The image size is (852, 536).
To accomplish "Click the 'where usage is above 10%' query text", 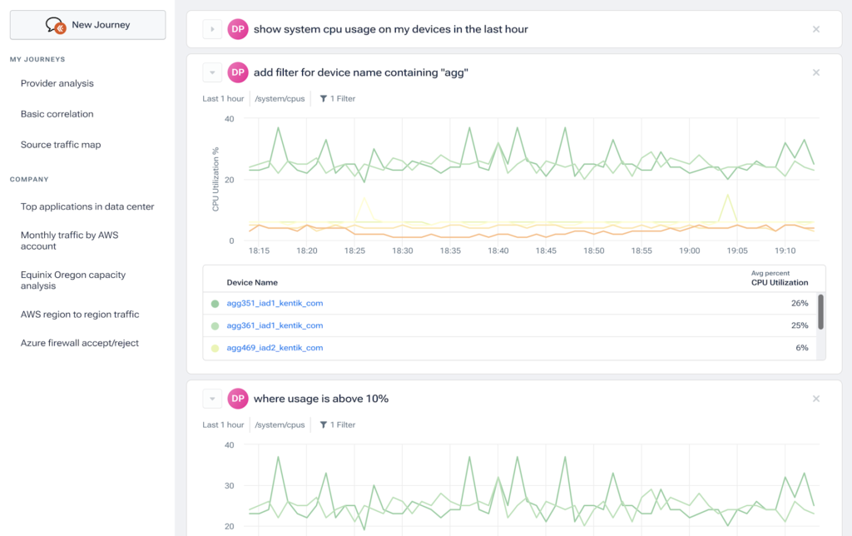I will 321,399.
